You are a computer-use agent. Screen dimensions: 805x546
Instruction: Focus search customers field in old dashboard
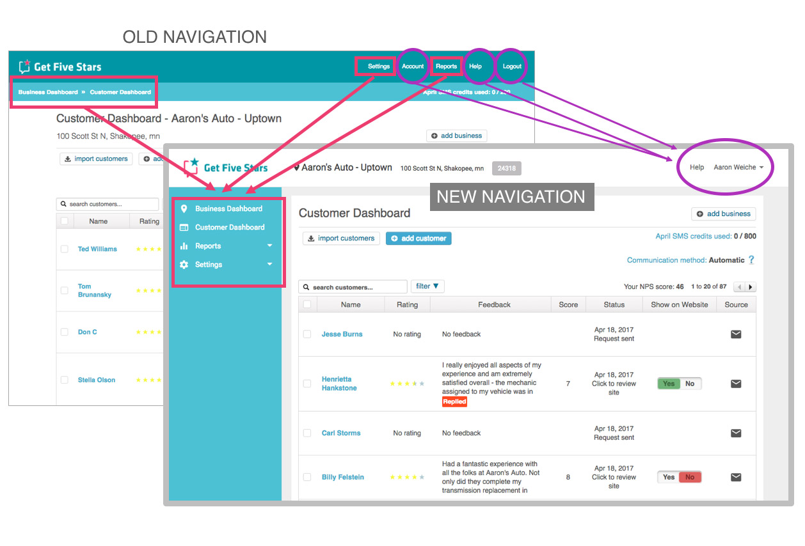(108, 204)
